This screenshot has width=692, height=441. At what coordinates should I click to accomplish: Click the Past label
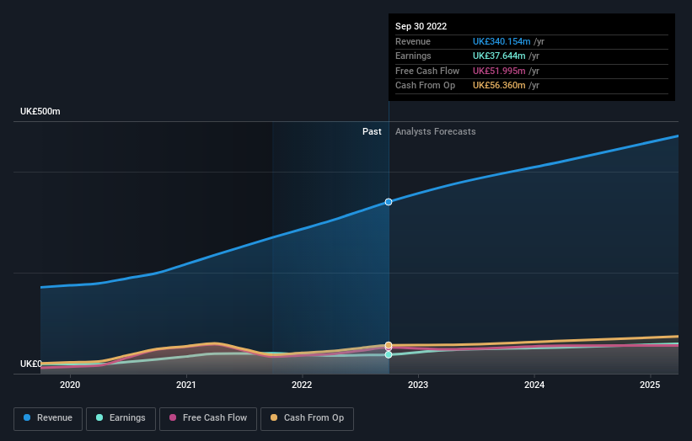372,131
